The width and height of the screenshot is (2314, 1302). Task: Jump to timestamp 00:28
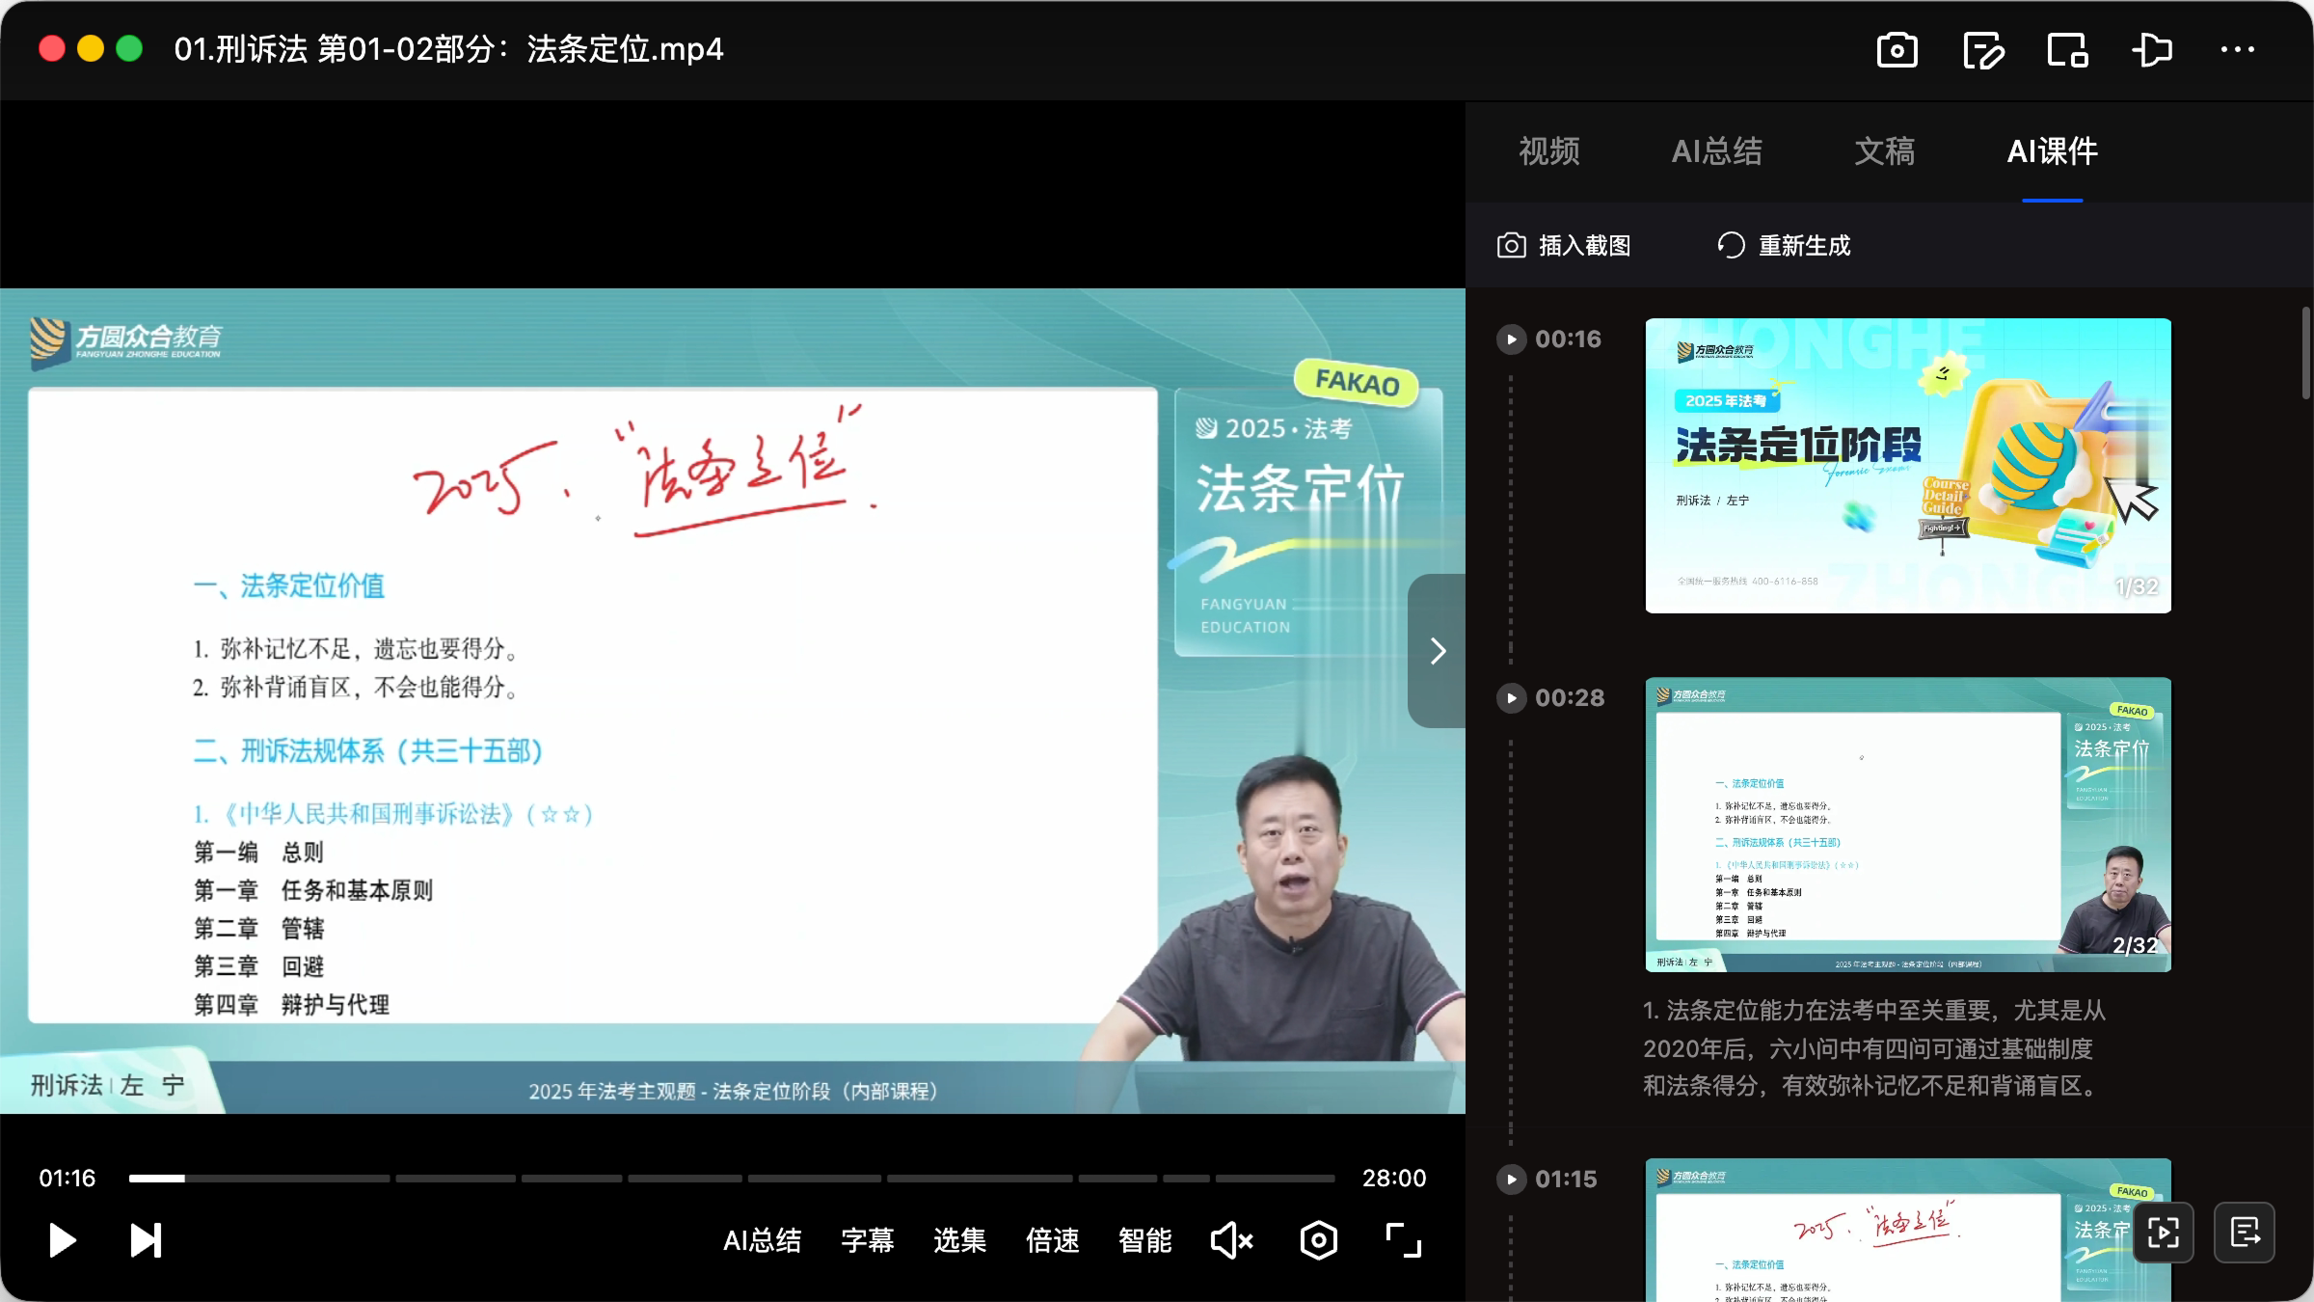click(1570, 698)
